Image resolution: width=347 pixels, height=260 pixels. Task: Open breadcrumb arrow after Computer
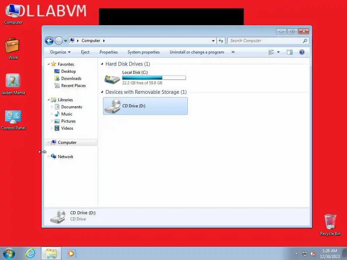tap(104, 41)
